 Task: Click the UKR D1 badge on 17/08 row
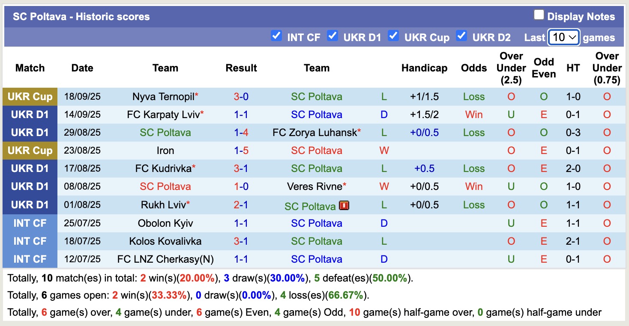[x=30, y=168]
